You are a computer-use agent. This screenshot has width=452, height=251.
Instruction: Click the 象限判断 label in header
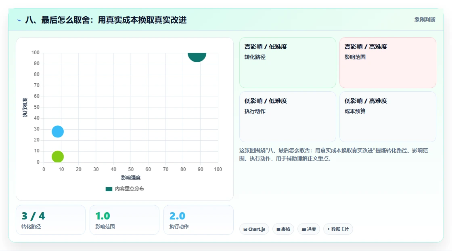tap(425, 20)
